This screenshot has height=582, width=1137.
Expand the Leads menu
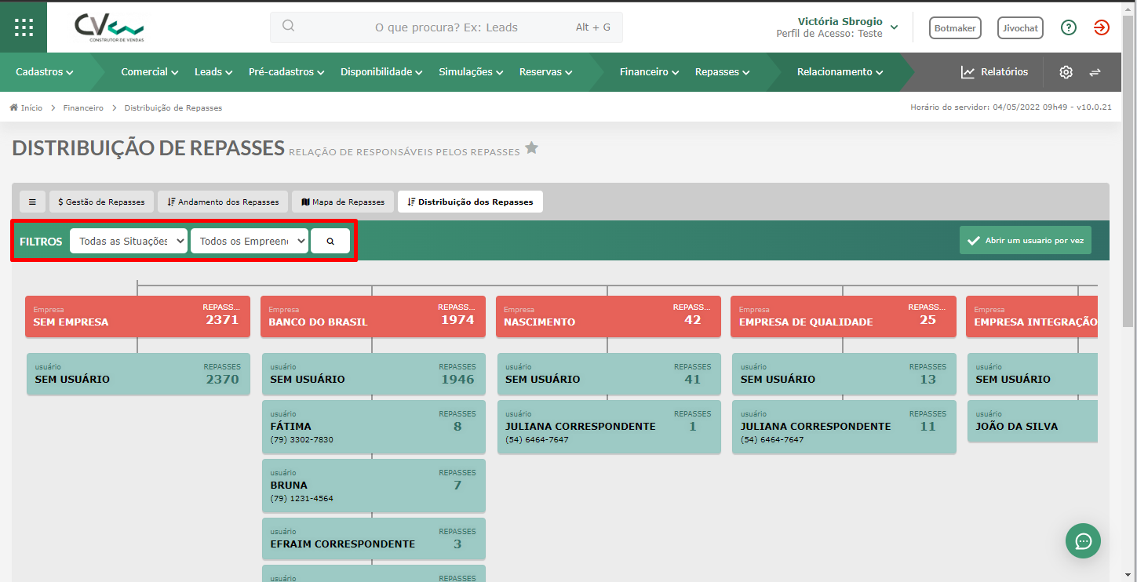[x=213, y=72]
